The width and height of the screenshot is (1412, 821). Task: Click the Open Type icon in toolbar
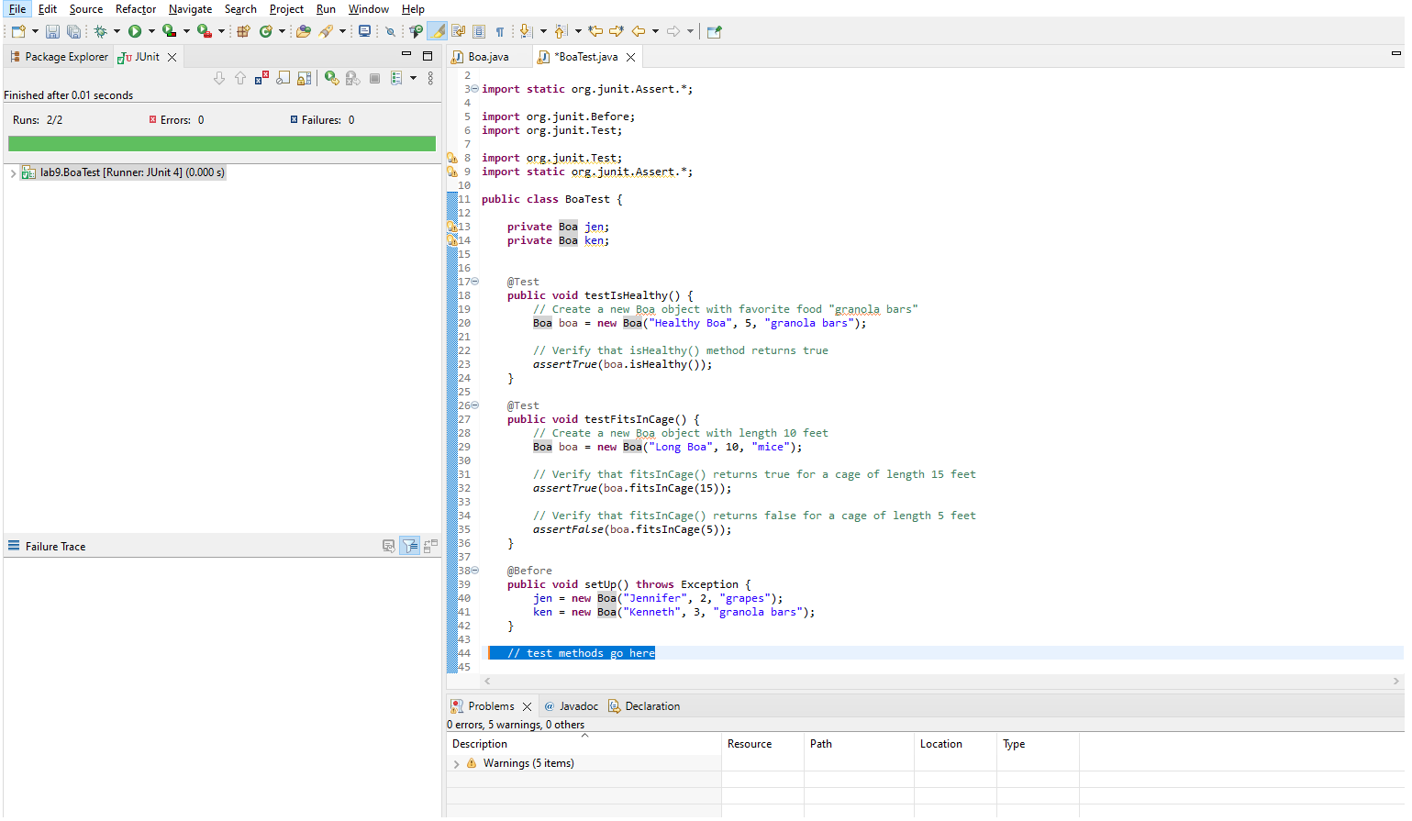coord(303,31)
